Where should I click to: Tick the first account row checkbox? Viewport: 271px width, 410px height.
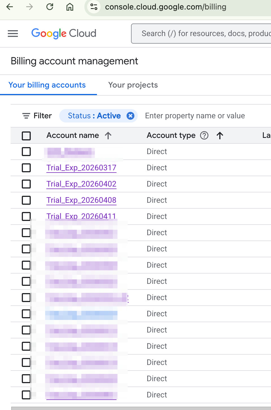tap(26, 152)
